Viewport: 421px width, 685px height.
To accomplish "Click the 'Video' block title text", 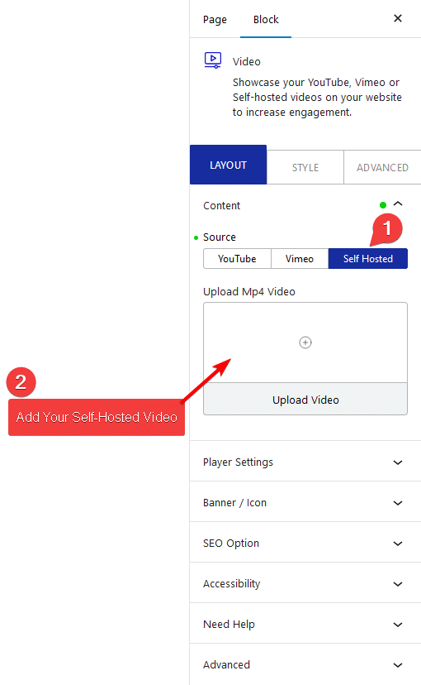I will [x=246, y=61].
